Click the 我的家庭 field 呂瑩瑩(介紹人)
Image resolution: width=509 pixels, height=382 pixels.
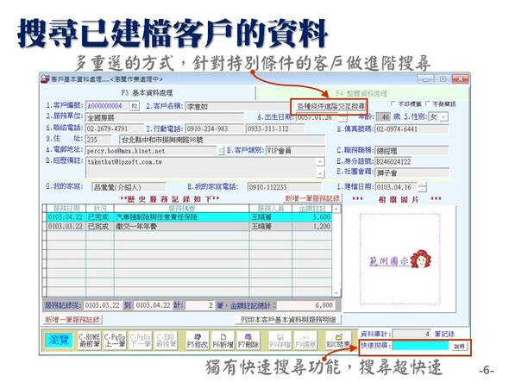[x=129, y=187]
